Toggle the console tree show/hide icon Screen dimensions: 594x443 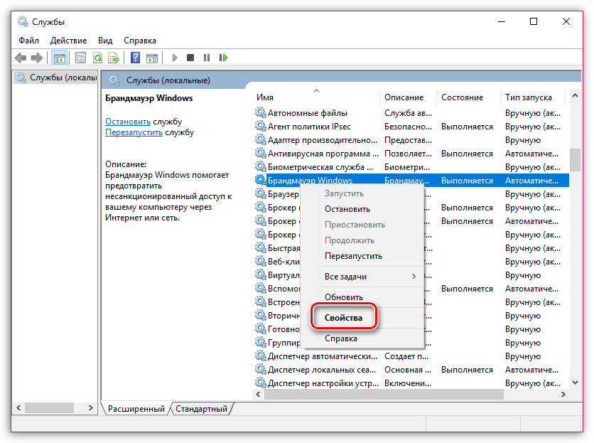point(60,58)
